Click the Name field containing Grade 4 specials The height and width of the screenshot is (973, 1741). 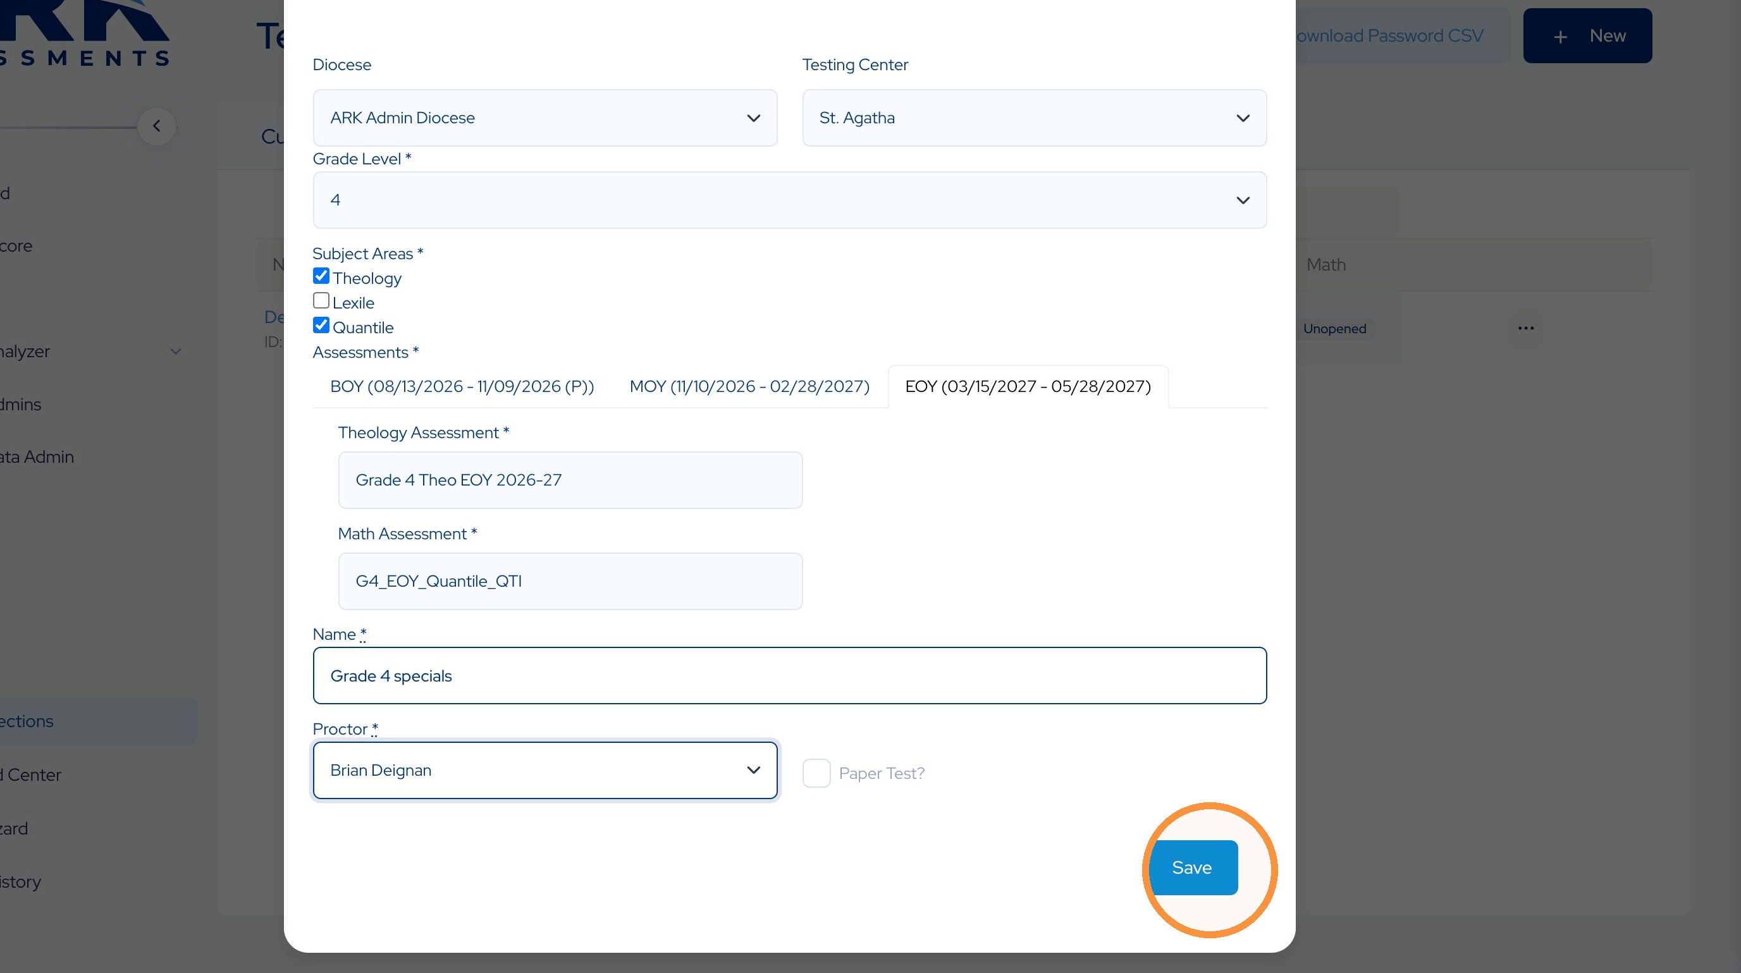point(789,676)
